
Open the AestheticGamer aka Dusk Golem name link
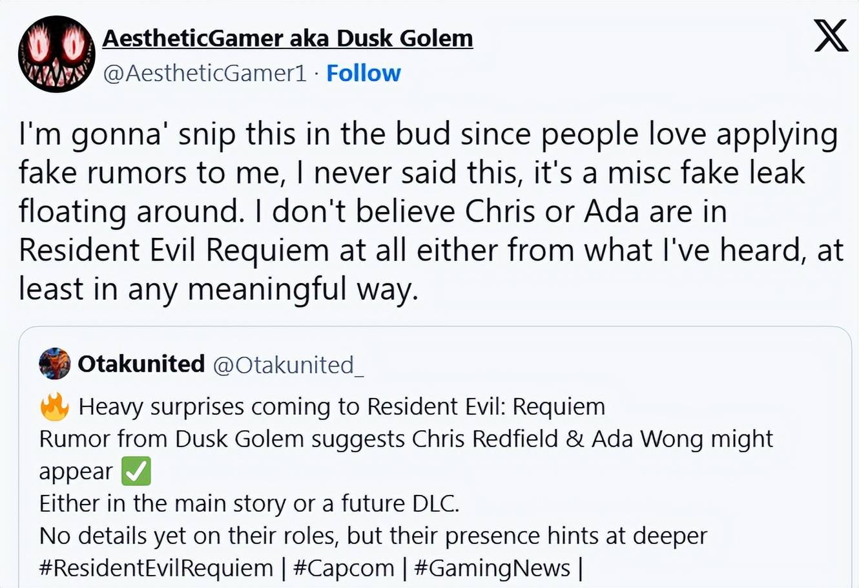coord(287,38)
